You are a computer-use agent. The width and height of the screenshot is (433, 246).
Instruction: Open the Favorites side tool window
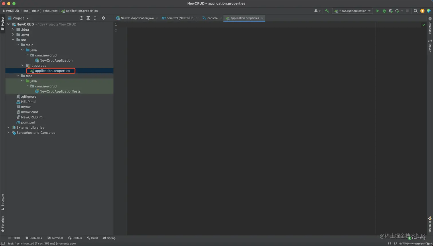pyautogui.click(x=3, y=224)
